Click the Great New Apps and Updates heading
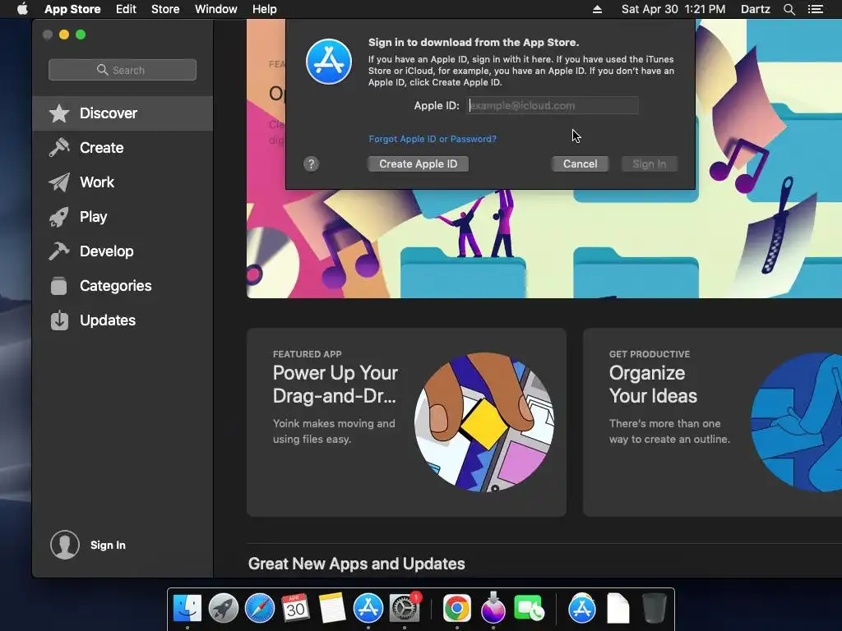This screenshot has width=842, height=631. 357,564
